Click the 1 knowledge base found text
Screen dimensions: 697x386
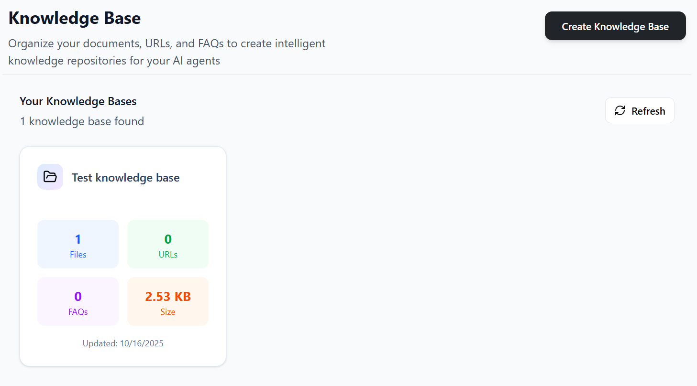pos(81,121)
